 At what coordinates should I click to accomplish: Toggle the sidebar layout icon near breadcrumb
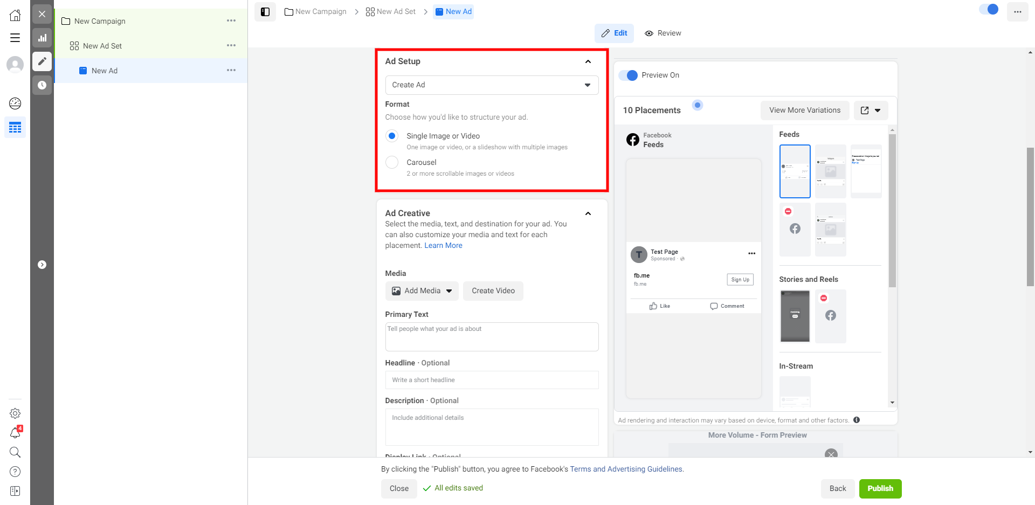[265, 12]
